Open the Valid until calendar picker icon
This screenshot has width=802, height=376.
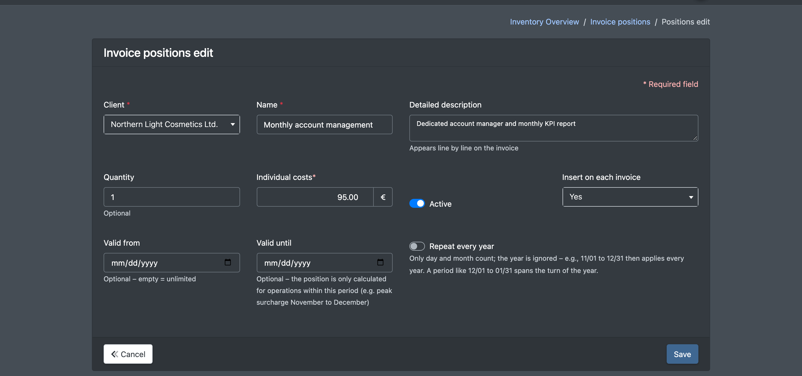pos(380,262)
